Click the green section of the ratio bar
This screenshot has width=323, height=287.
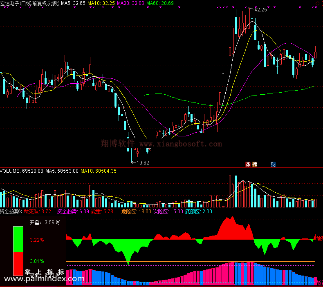coord(18,239)
